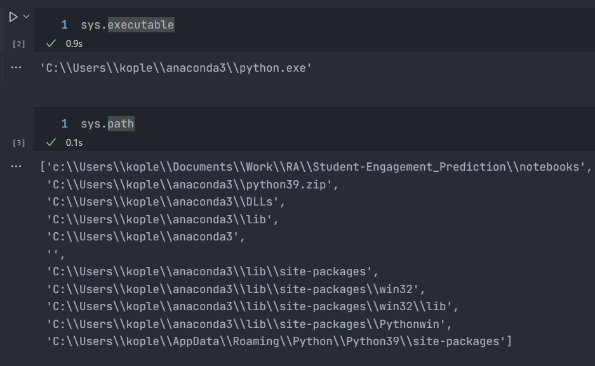The image size is (595, 366).
Task: Click line number 1 of sys.executable cell
Action: [x=64, y=25]
